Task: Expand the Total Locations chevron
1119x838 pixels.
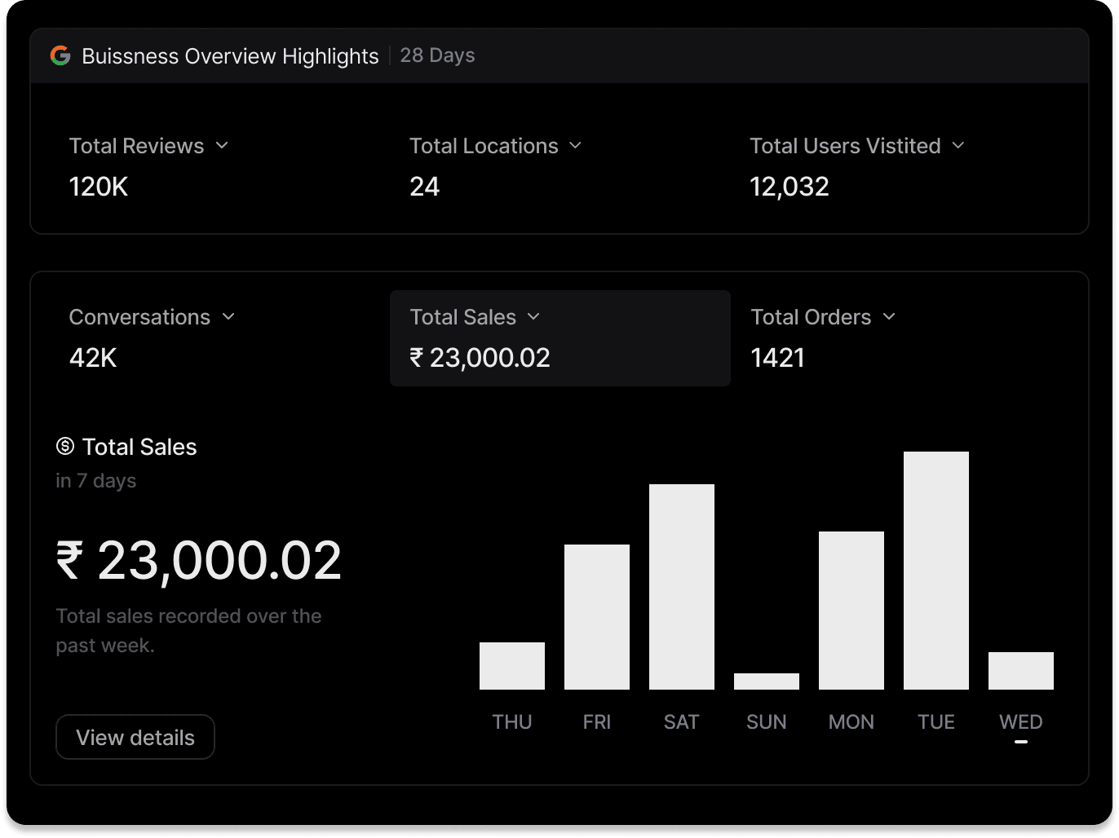Action: tap(575, 146)
